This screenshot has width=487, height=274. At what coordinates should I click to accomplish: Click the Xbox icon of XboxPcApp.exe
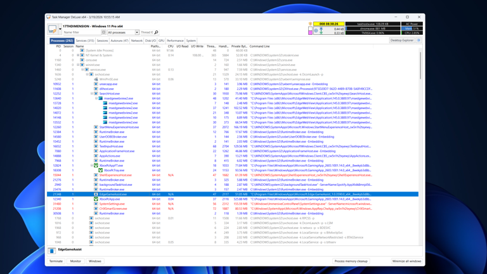click(96, 199)
